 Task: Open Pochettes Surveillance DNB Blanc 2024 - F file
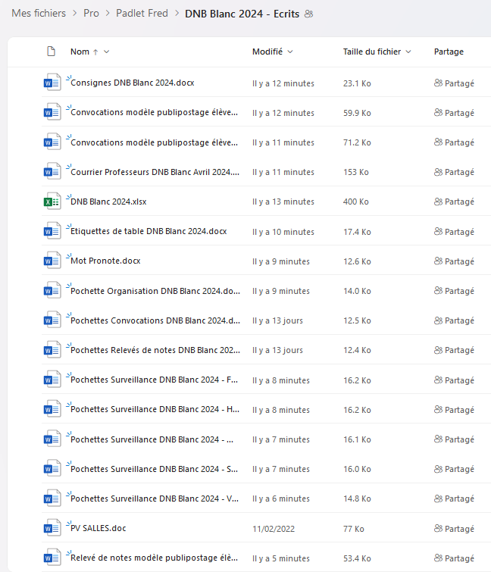(x=155, y=380)
